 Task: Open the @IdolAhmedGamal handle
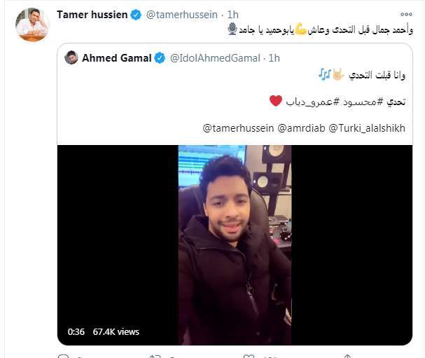pos(215,58)
